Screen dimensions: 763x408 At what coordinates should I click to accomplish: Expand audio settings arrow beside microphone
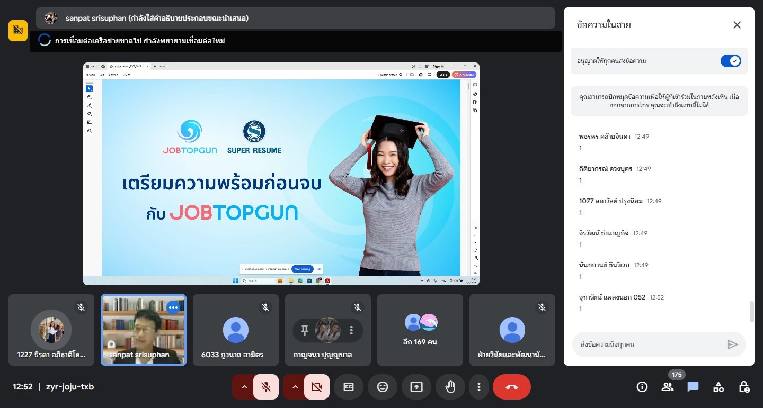[x=244, y=387]
